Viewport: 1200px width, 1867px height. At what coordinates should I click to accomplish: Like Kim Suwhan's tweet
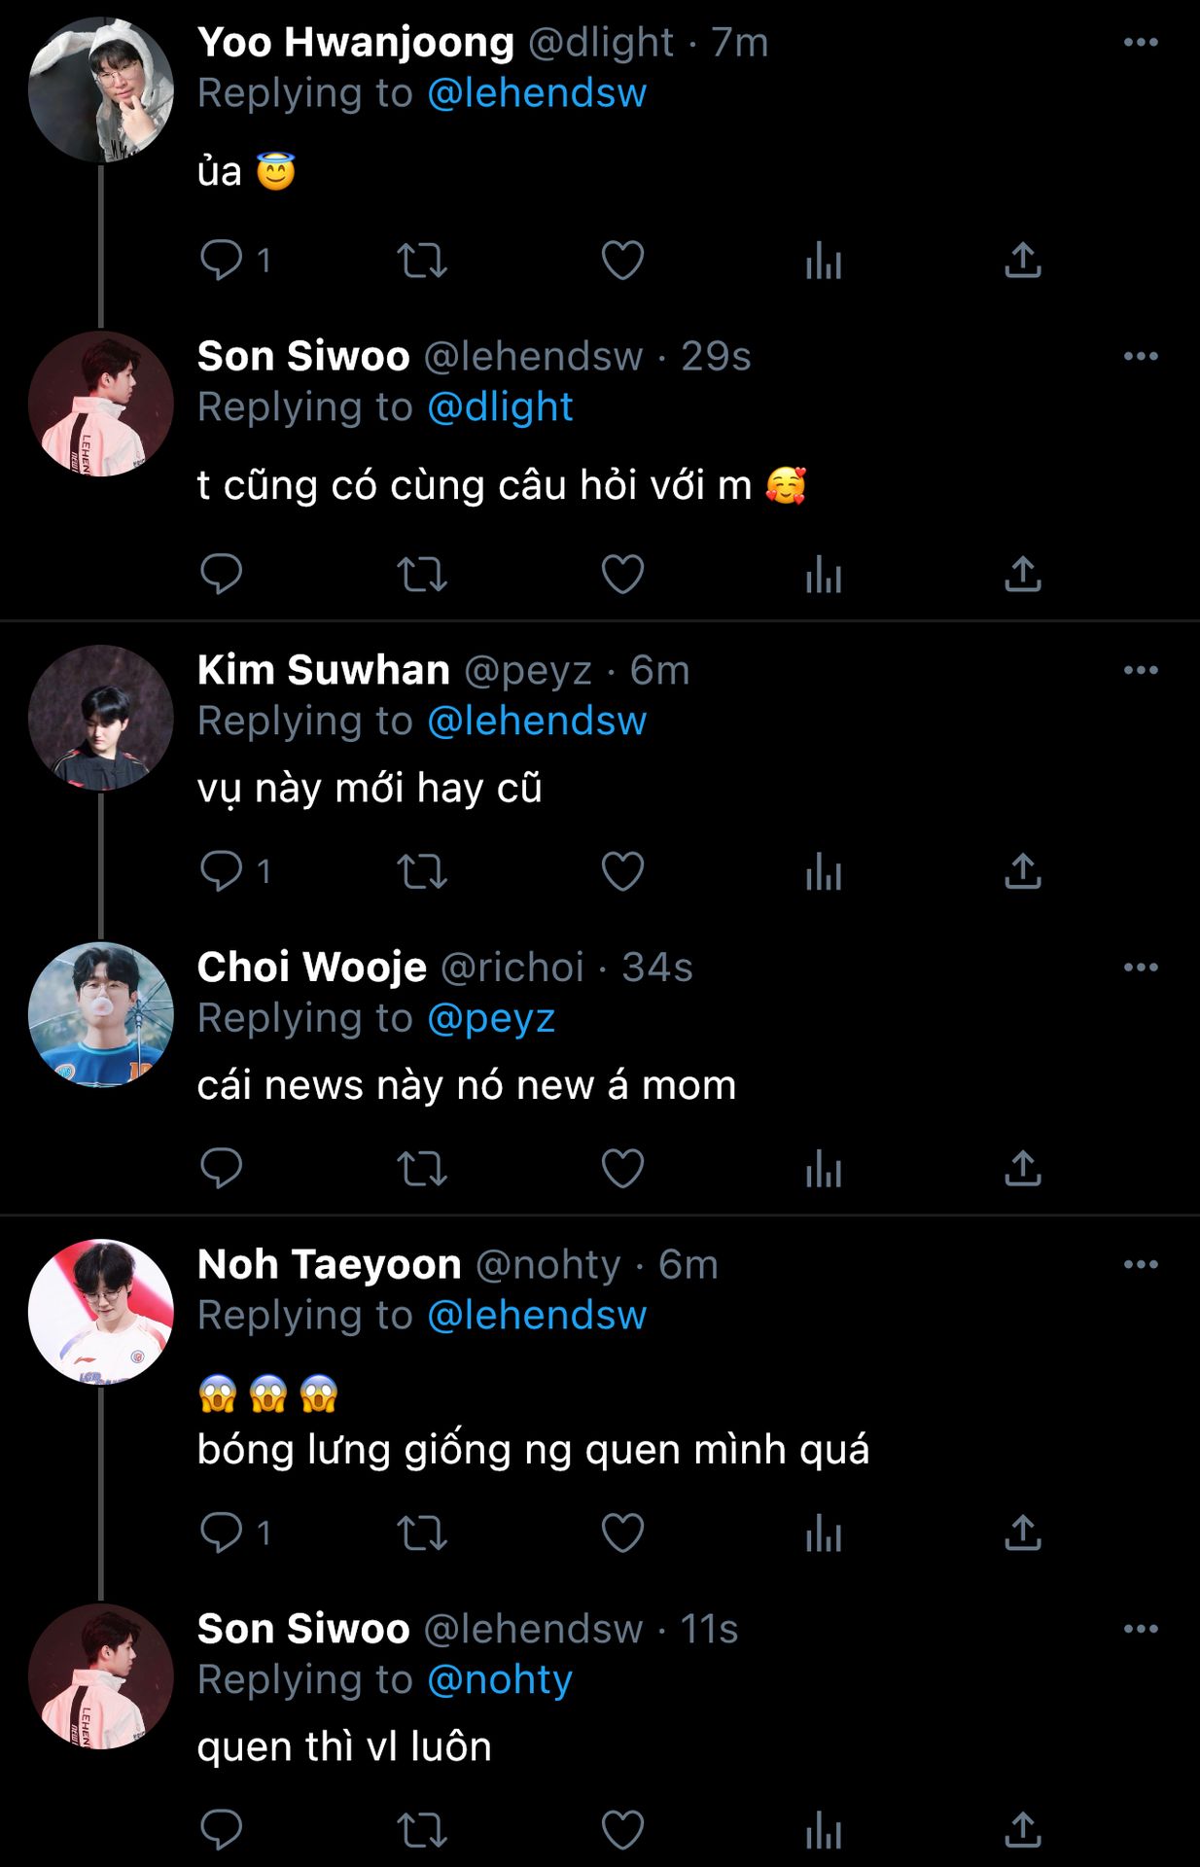622,871
